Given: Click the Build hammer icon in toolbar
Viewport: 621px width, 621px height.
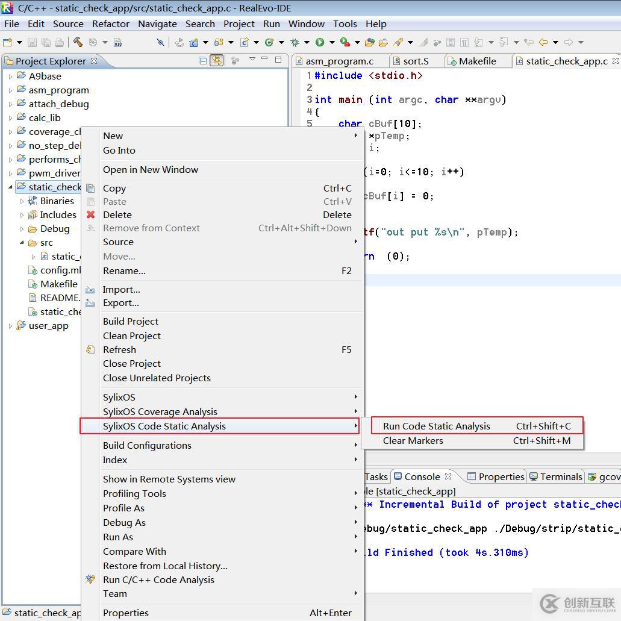Looking at the screenshot, I should click(78, 42).
